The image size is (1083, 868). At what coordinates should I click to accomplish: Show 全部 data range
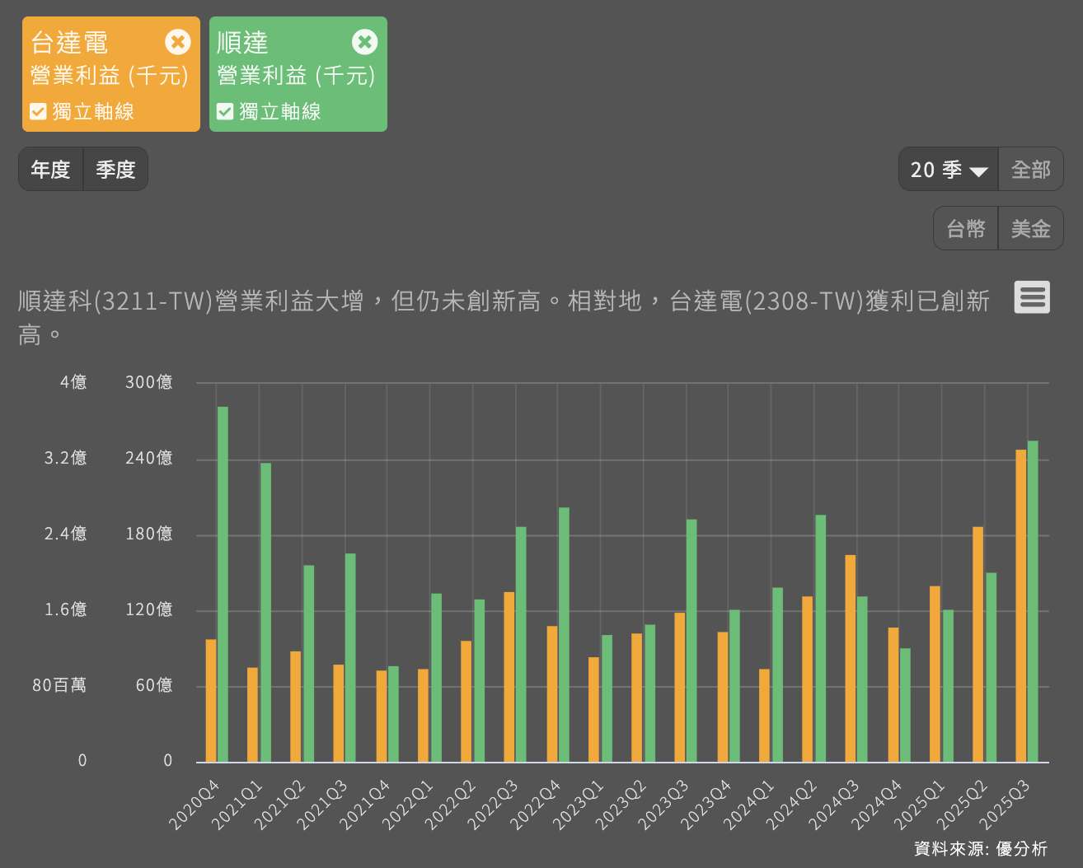coord(1030,170)
